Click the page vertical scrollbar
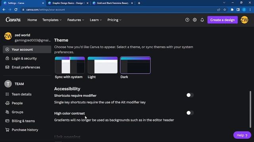 point(250,110)
